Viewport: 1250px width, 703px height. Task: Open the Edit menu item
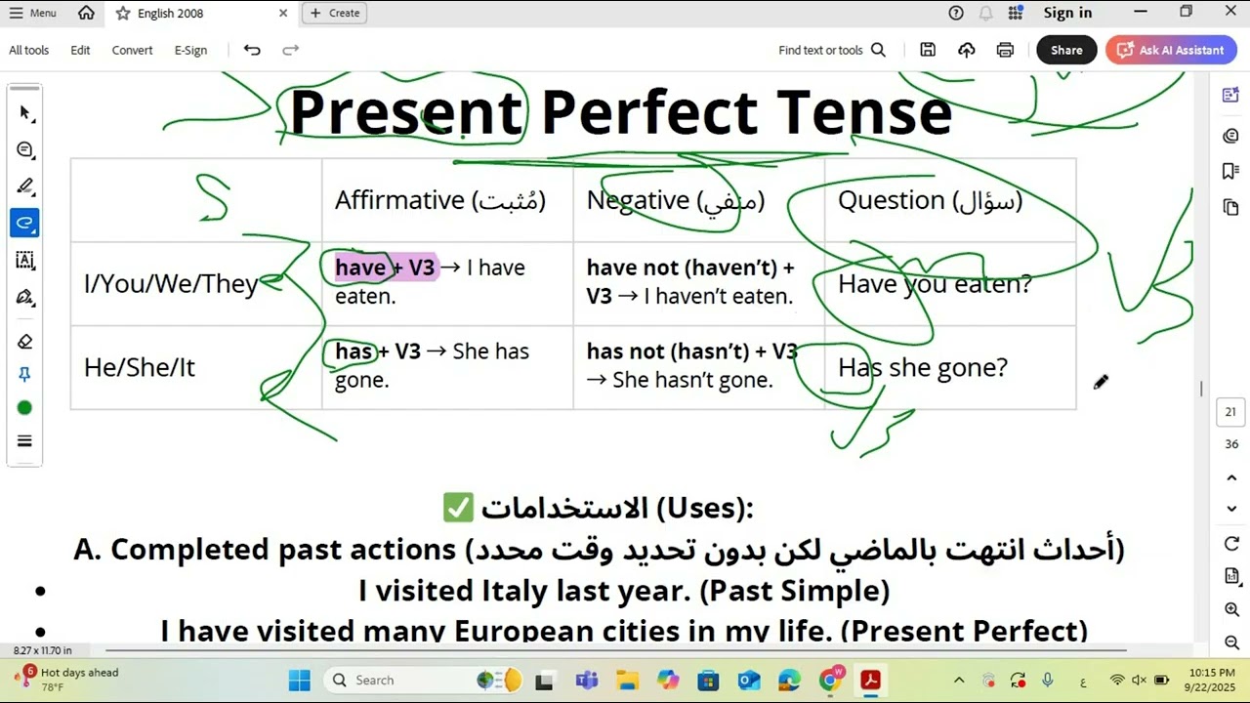pos(80,50)
